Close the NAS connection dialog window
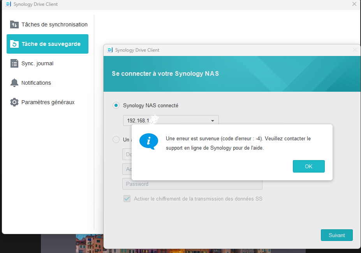361x253 pixels. click(355, 50)
